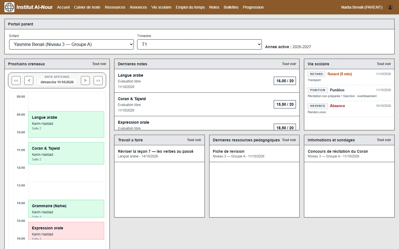
Task: Navigate to Annonces
Action: tap(138, 7)
